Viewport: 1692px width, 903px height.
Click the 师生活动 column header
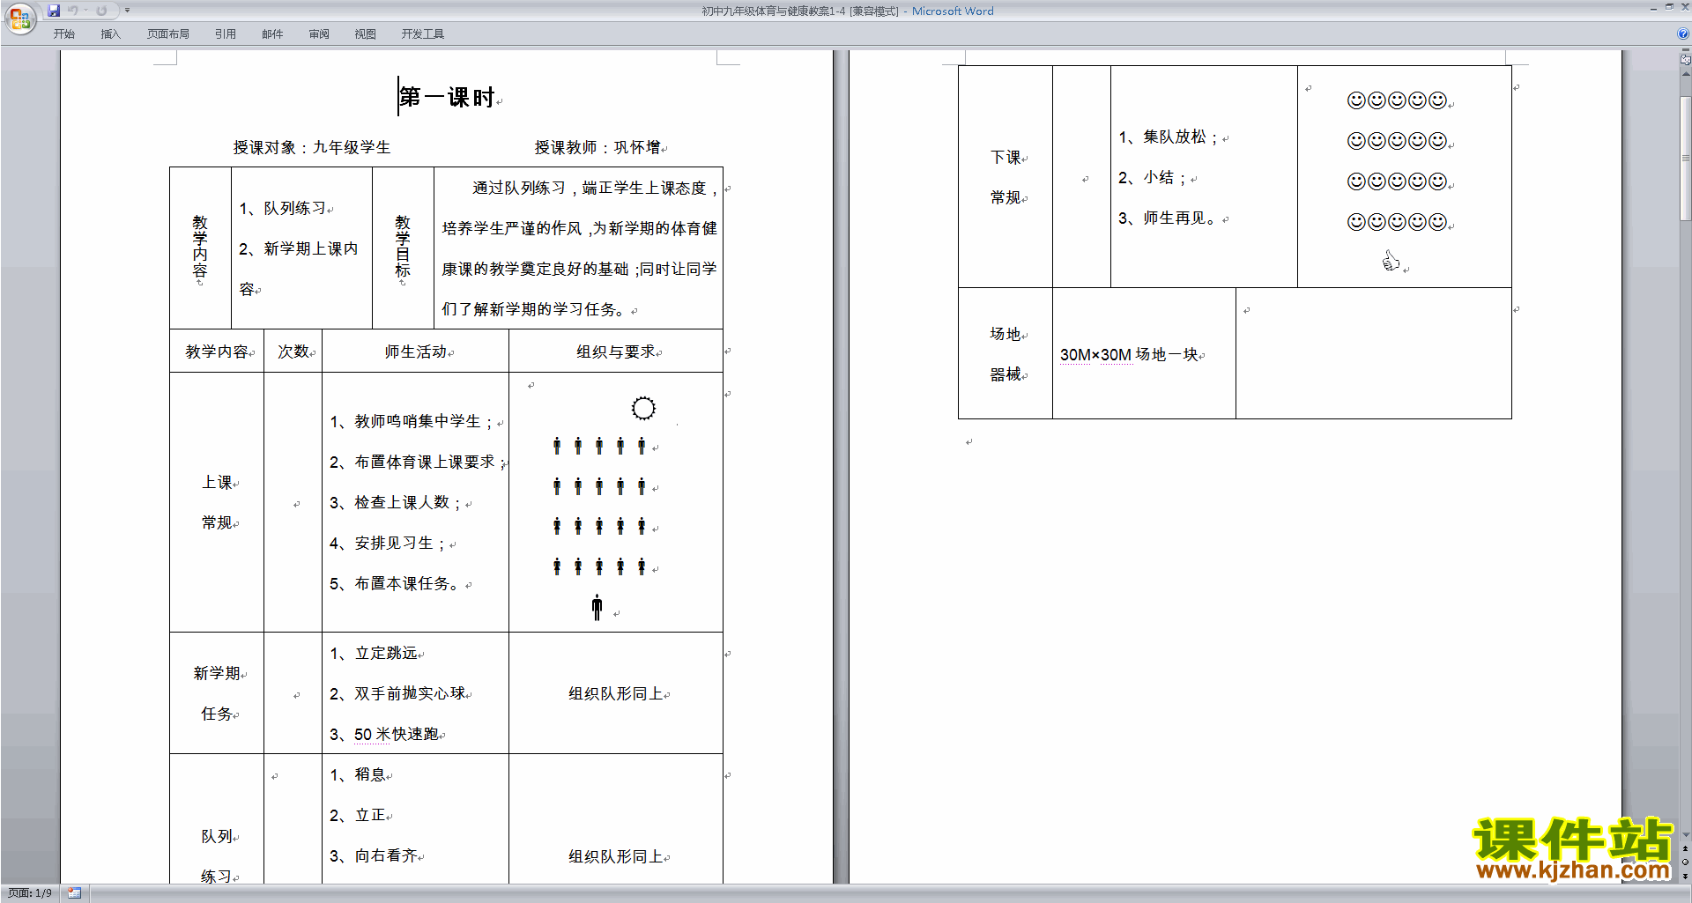click(x=416, y=352)
